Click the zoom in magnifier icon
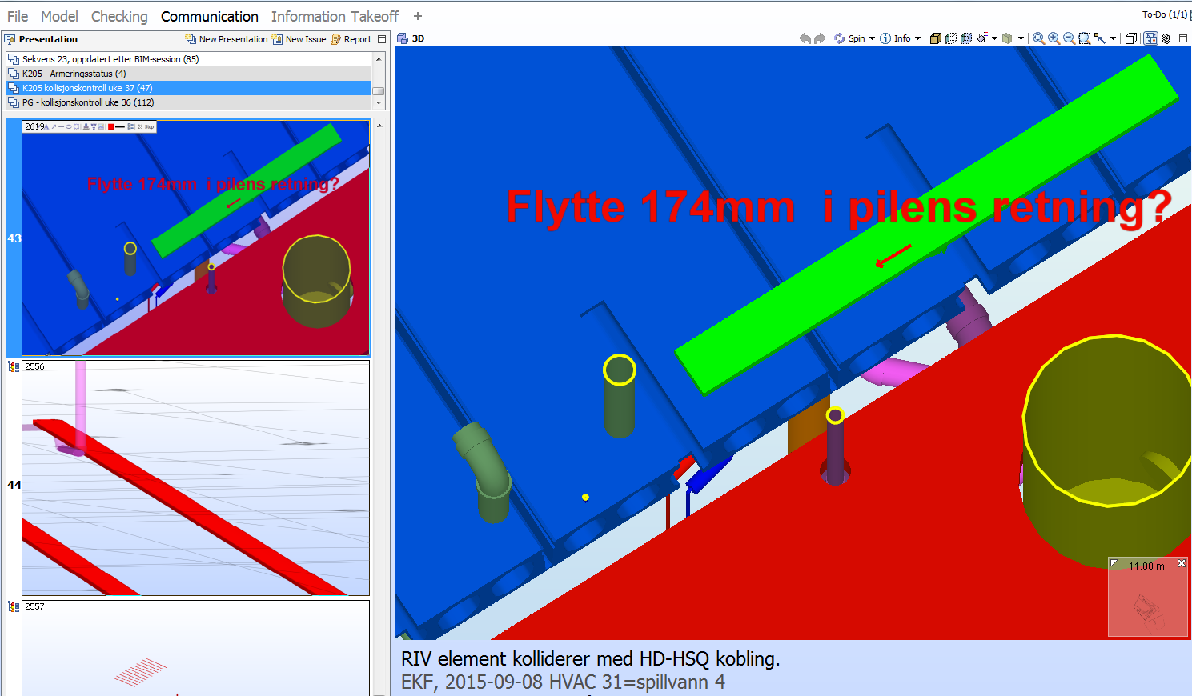The image size is (1192, 696). click(1054, 38)
